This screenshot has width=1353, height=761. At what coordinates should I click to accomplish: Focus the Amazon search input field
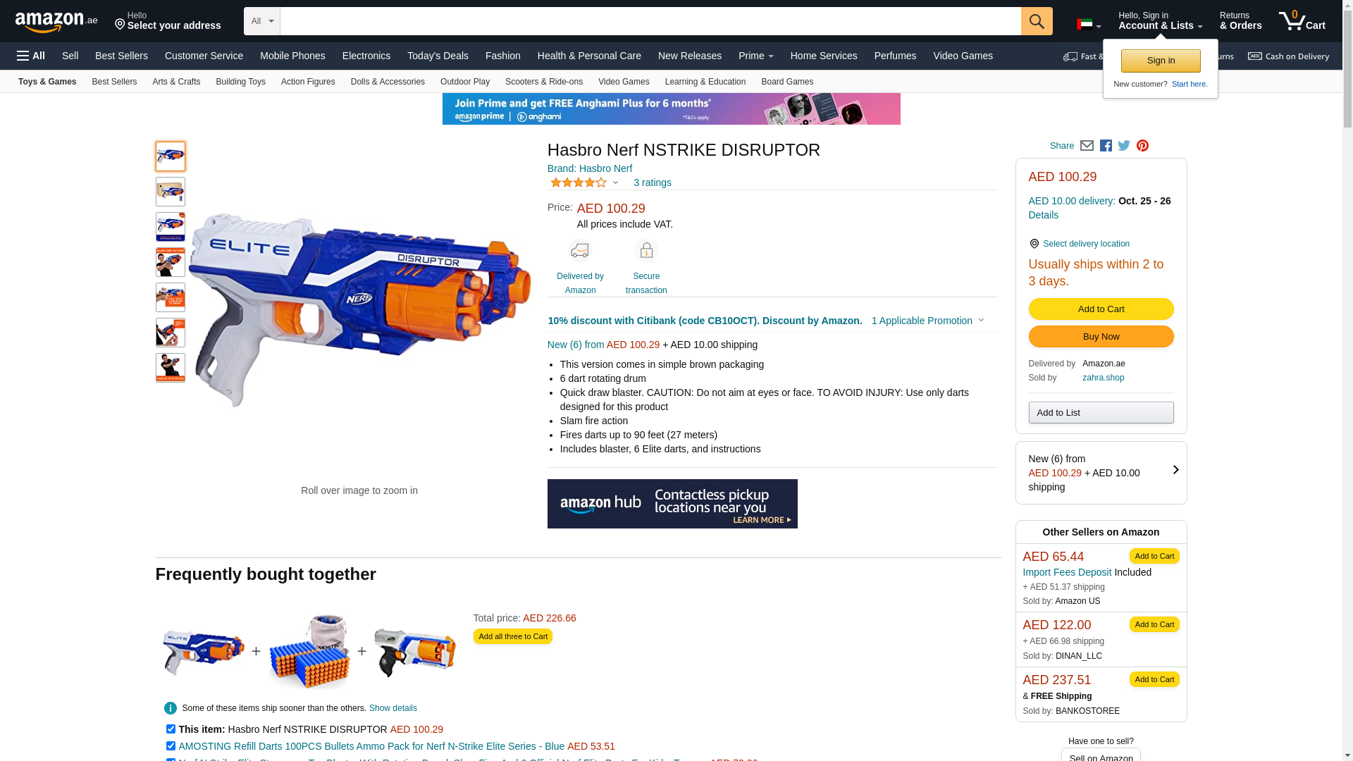pyautogui.click(x=650, y=21)
